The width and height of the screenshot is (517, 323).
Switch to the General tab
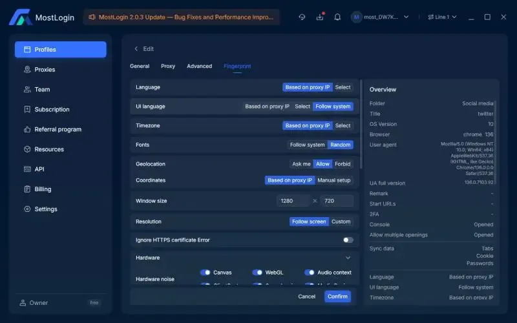point(140,66)
